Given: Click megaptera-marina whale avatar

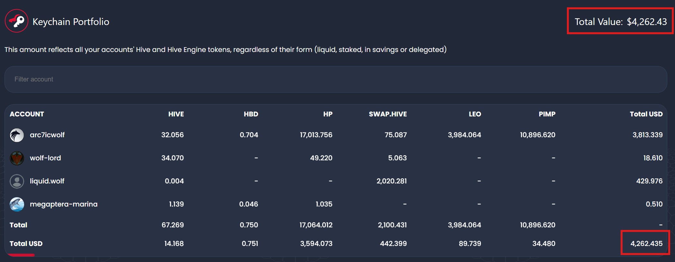Looking at the screenshot, I should [x=17, y=204].
